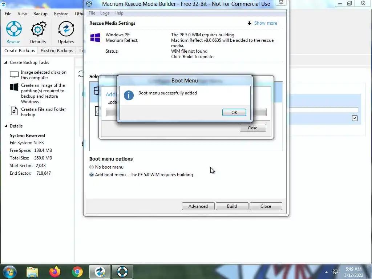Select Image selected disks on this computer
Screen dimensions: 372x279
click(44, 75)
